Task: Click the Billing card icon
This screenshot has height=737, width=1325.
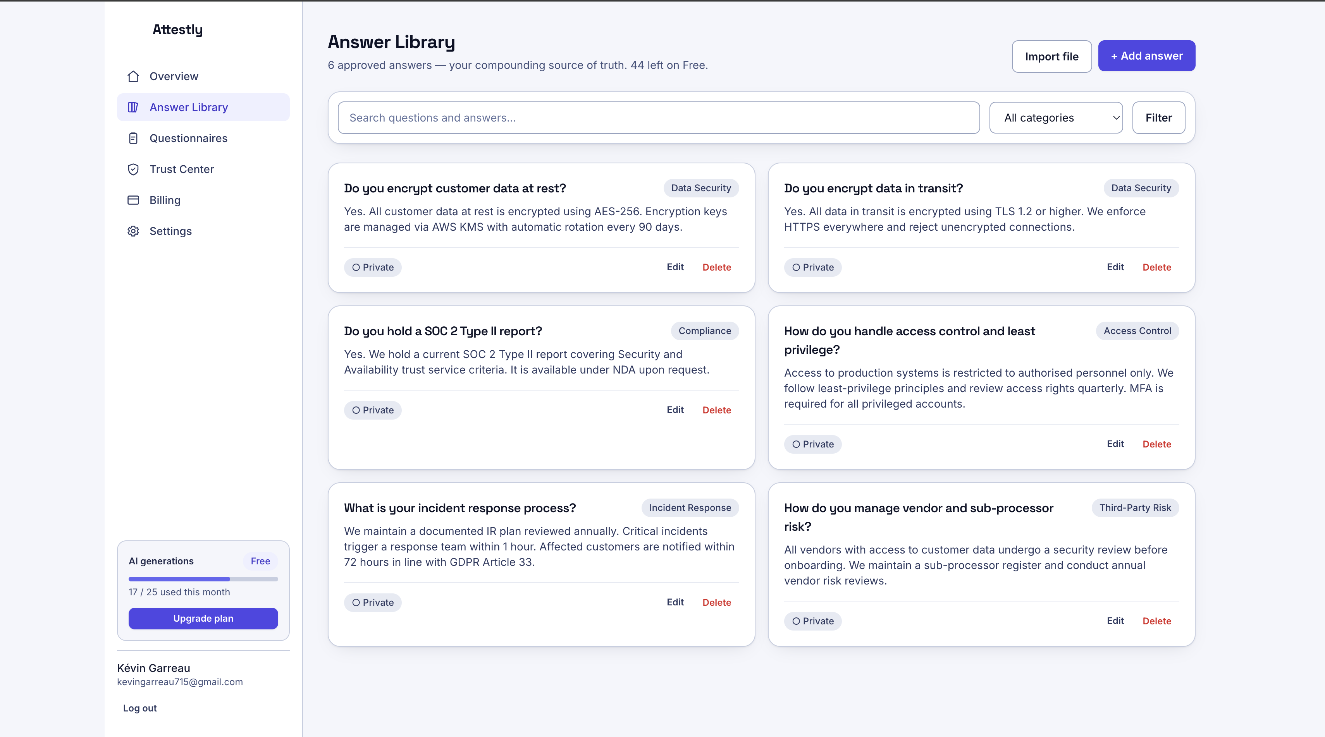Action: pyautogui.click(x=133, y=200)
